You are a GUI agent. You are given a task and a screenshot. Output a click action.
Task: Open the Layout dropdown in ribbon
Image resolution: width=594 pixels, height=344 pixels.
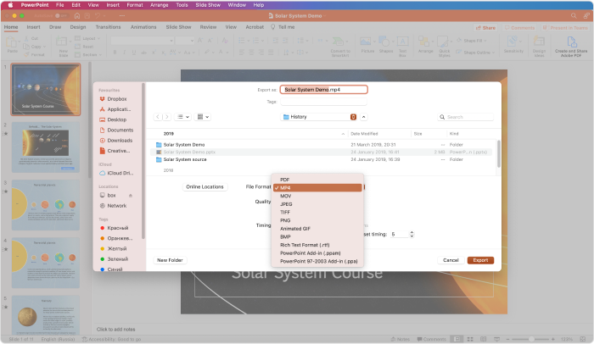[x=87, y=39]
